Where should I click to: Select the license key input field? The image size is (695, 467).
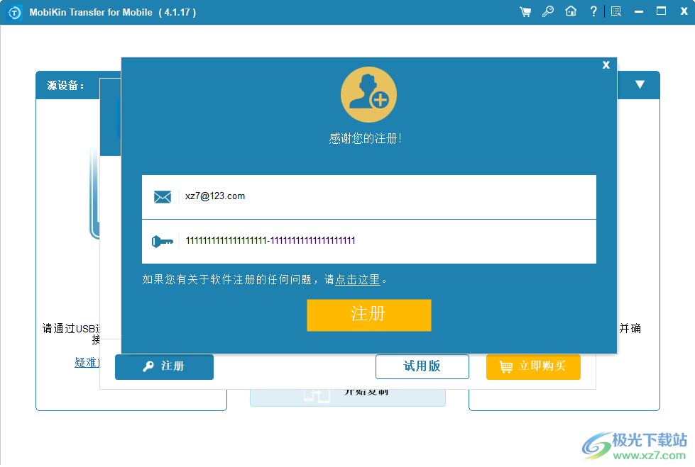pos(369,240)
